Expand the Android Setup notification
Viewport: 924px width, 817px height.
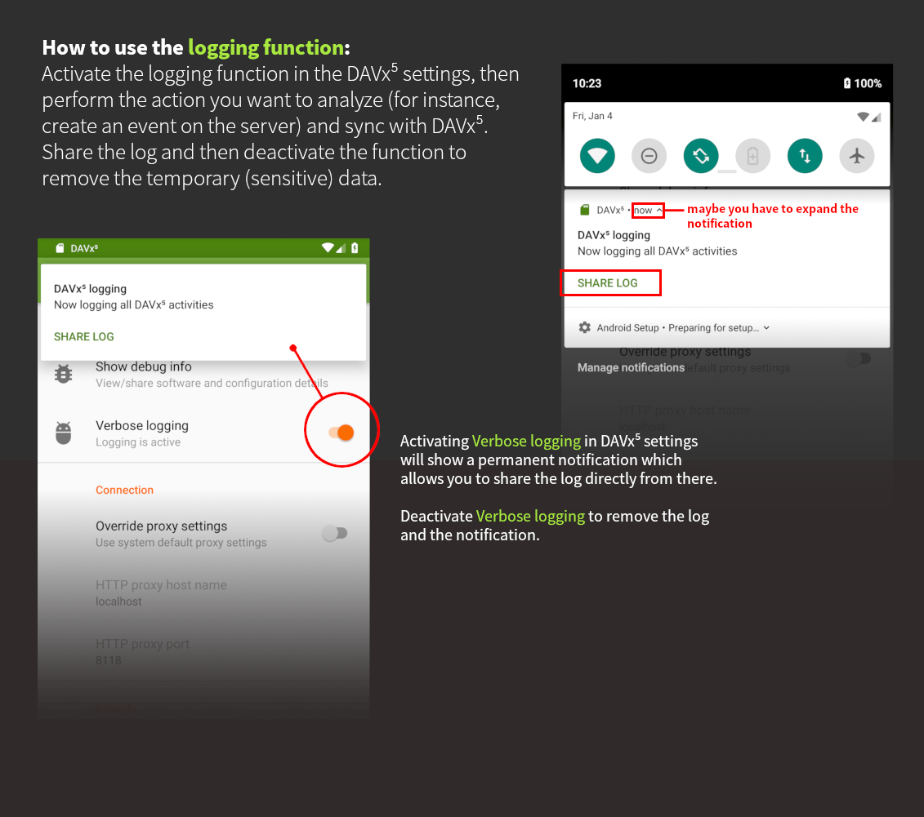coord(766,328)
